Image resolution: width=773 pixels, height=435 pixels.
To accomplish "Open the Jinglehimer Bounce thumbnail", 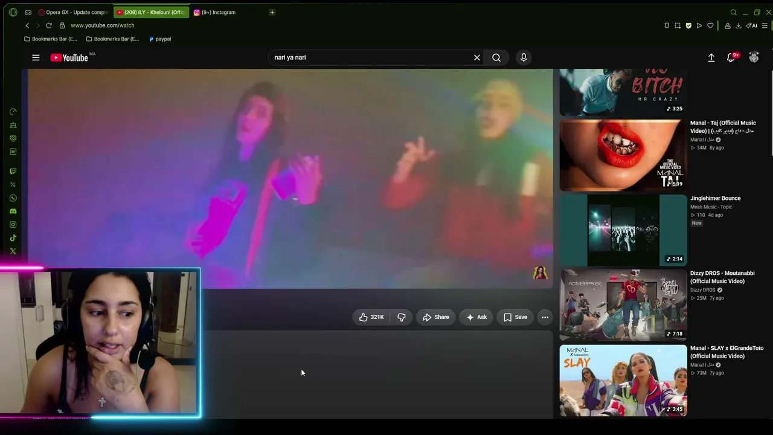I will pyautogui.click(x=623, y=230).
